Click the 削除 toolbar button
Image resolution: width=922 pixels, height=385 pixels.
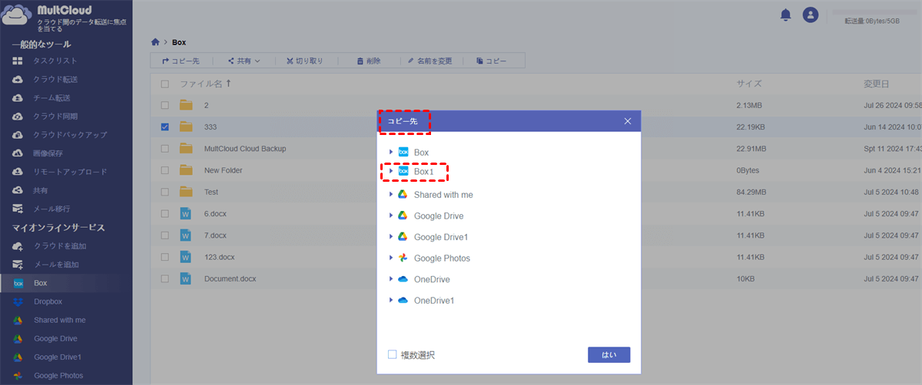tap(368, 61)
